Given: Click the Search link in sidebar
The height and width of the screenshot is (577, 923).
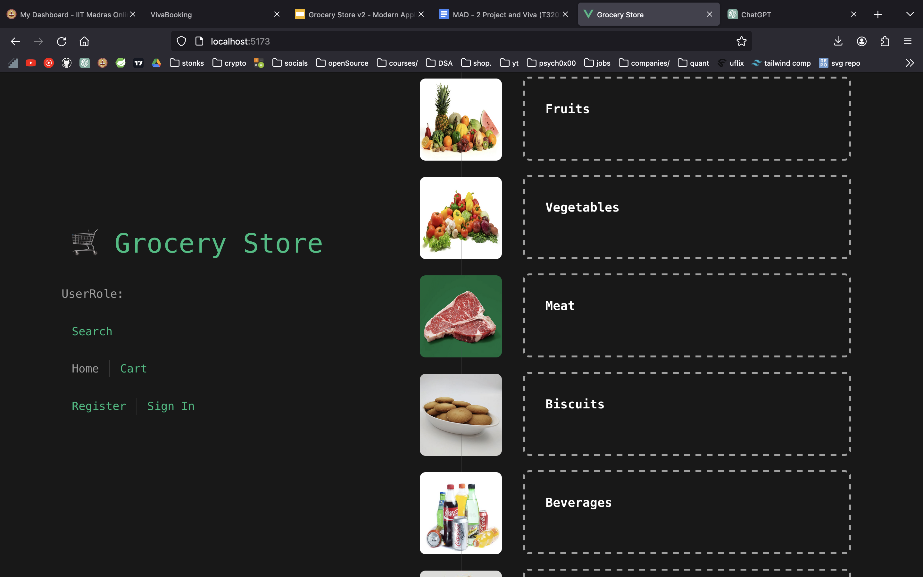Looking at the screenshot, I should (x=92, y=331).
